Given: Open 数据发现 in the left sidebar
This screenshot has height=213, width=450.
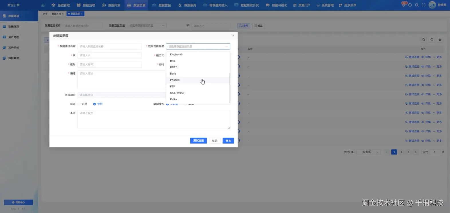Looking at the screenshot, I should [19, 26].
